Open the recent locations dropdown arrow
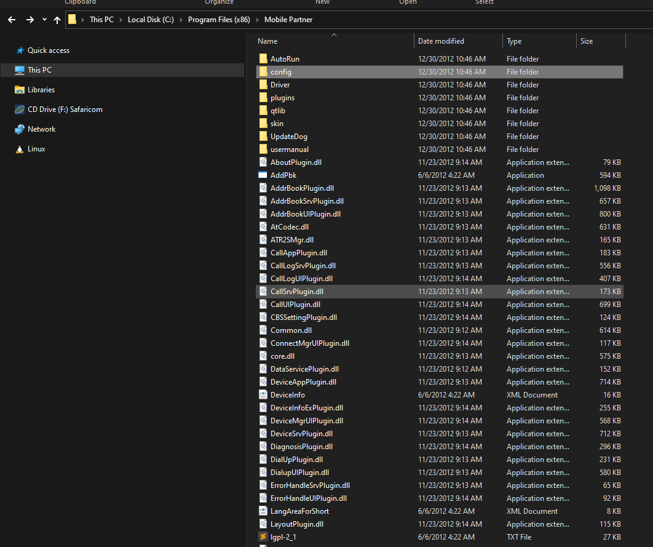The image size is (653, 547). coord(44,20)
